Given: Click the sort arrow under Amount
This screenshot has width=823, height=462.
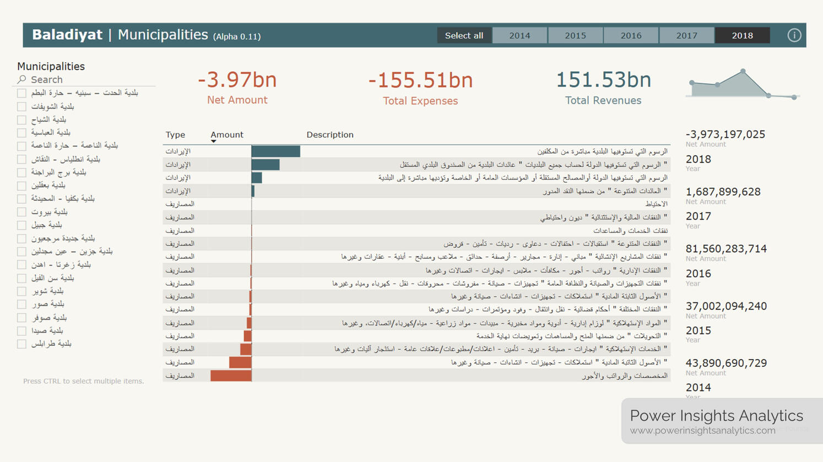Looking at the screenshot, I should pos(213,142).
